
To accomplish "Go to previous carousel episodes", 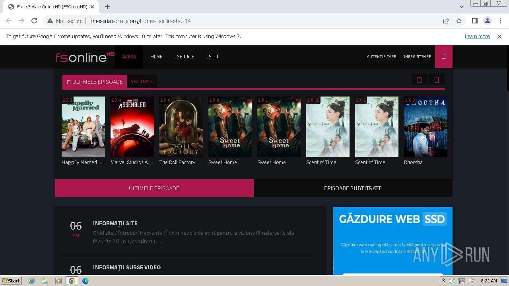I will click(419, 80).
